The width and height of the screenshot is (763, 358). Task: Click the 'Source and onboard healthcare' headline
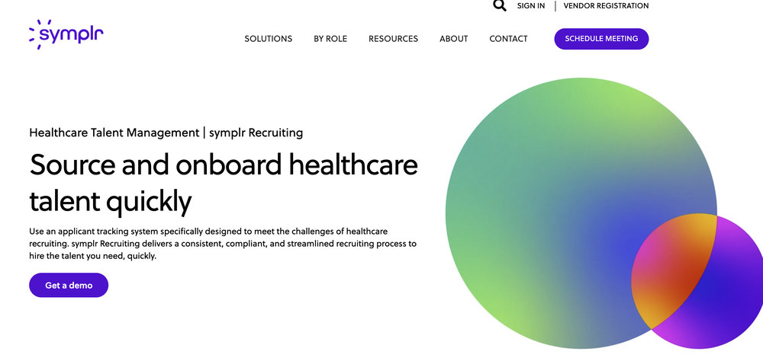click(223, 165)
